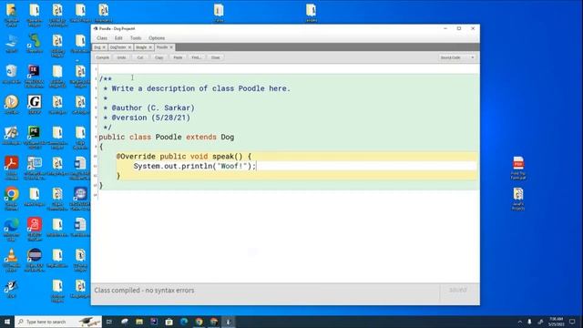
Task: Open the This PC desktop icon
Action: [x=11, y=43]
